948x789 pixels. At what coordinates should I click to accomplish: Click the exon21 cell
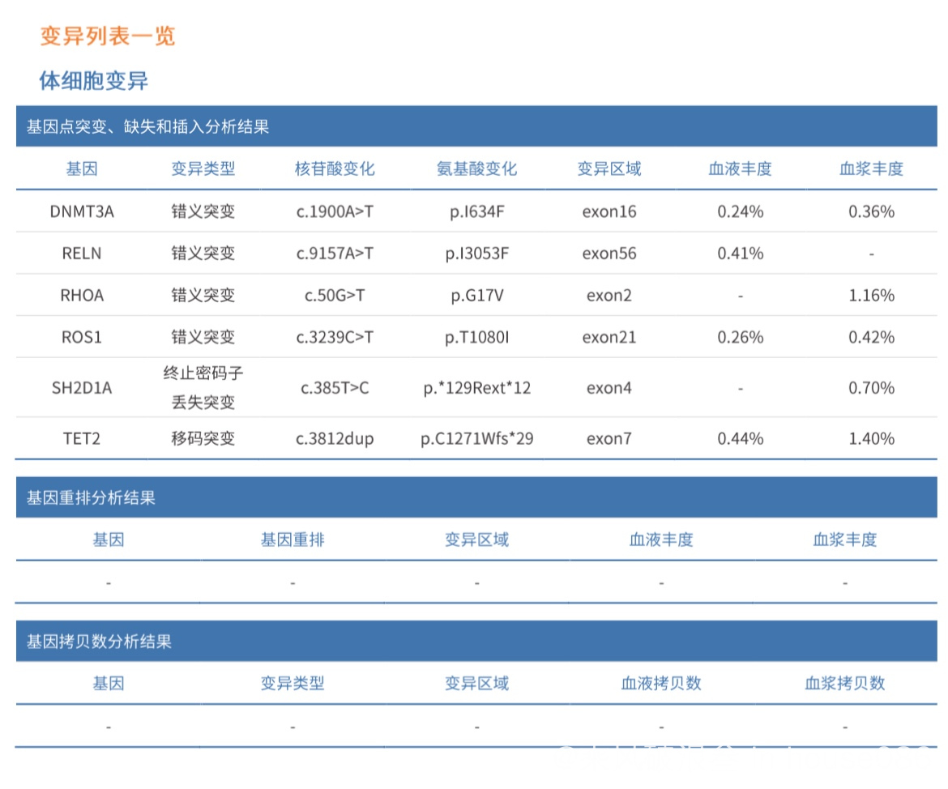coord(609,337)
